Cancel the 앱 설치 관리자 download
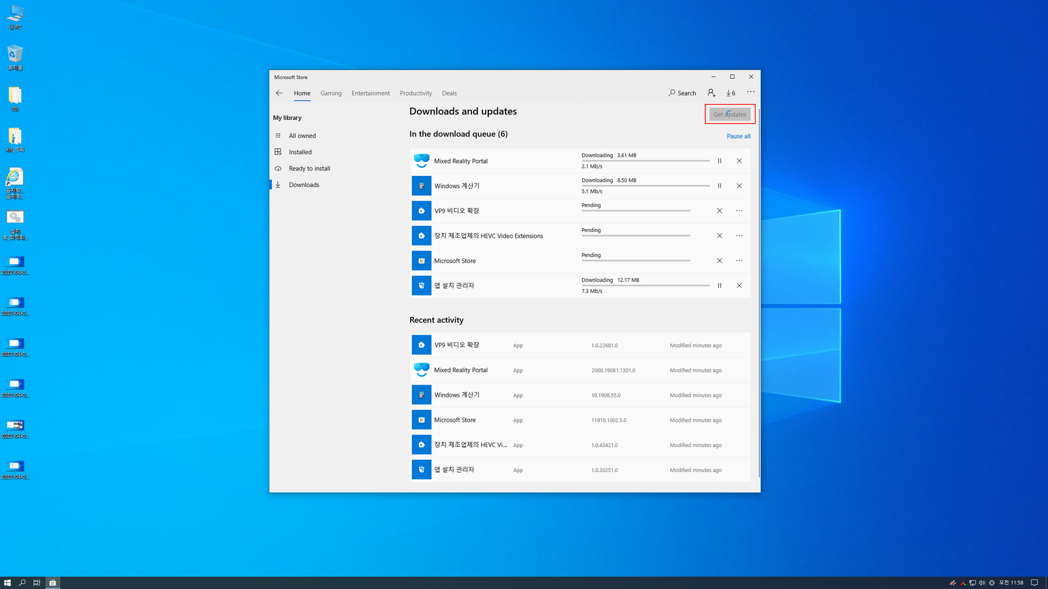The width and height of the screenshot is (1048, 589). pos(739,286)
